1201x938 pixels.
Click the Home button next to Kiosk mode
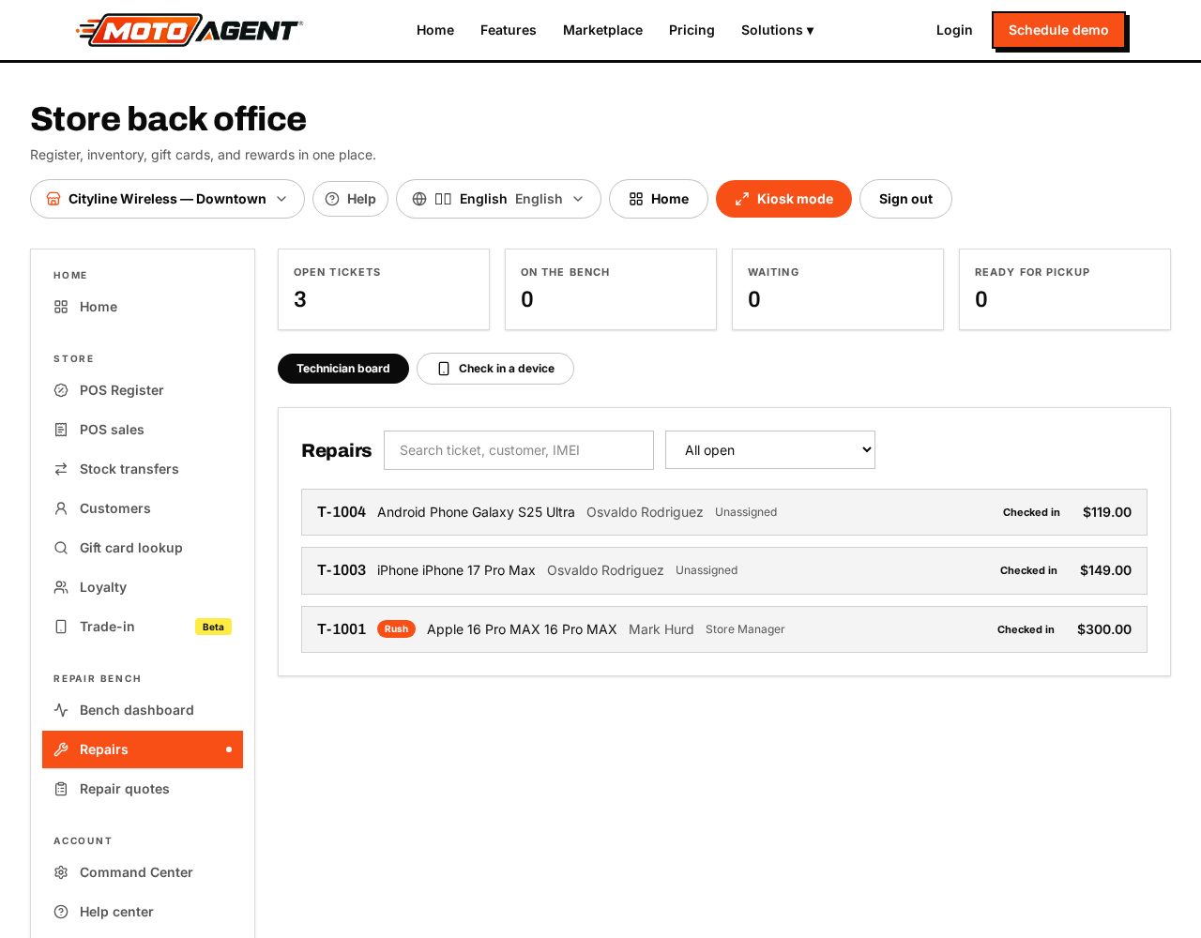tap(659, 199)
